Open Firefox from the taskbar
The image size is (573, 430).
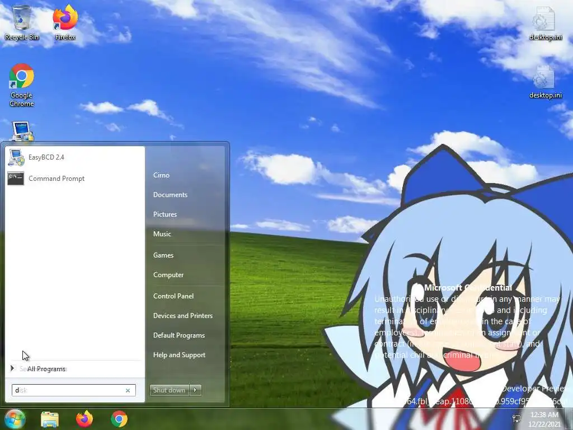pyautogui.click(x=84, y=419)
